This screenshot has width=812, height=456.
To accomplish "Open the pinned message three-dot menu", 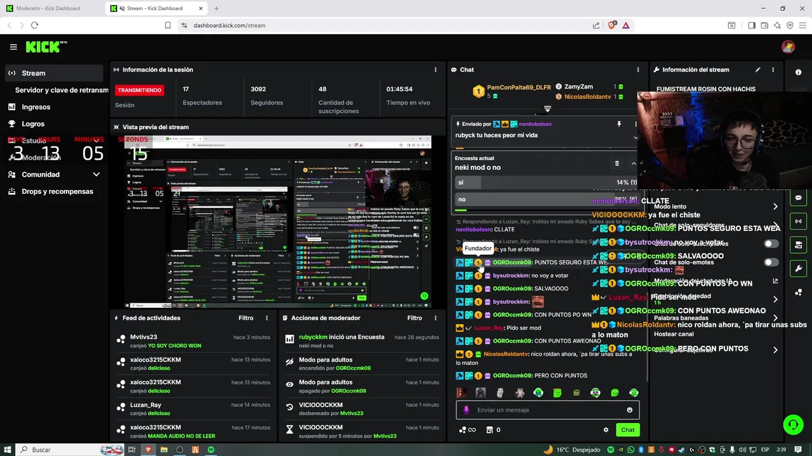I will click(x=636, y=124).
